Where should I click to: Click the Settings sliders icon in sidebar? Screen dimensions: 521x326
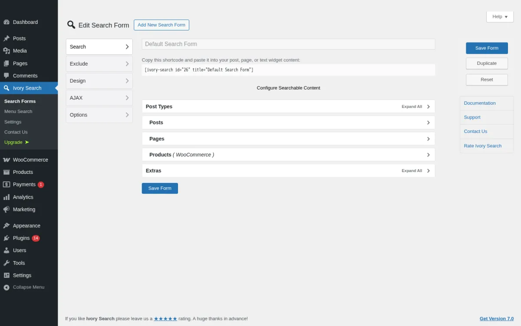[7, 275]
